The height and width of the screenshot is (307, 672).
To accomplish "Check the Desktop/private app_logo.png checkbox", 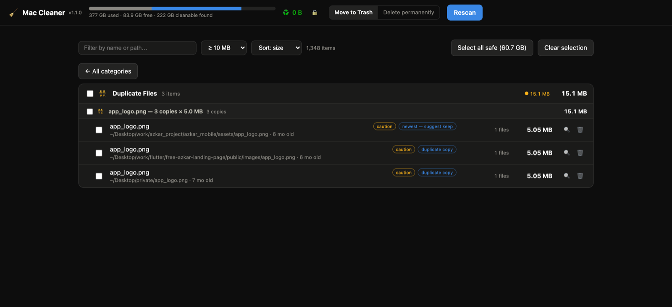I will point(99,176).
